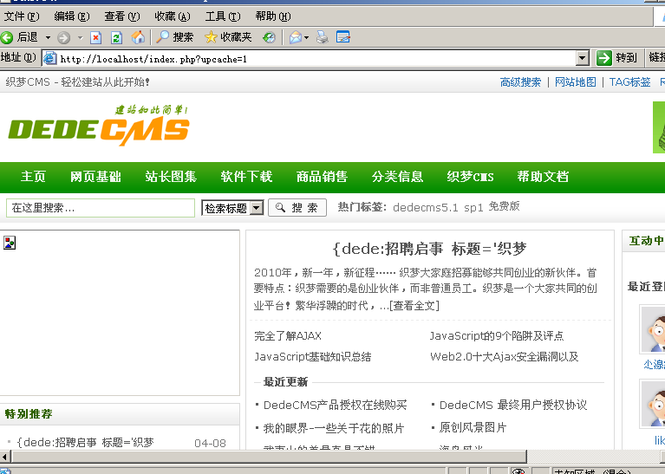This screenshot has width=665, height=474.
Task: Open article Web2.0十大Ajax安全漏洞以及
Action: tap(505, 357)
